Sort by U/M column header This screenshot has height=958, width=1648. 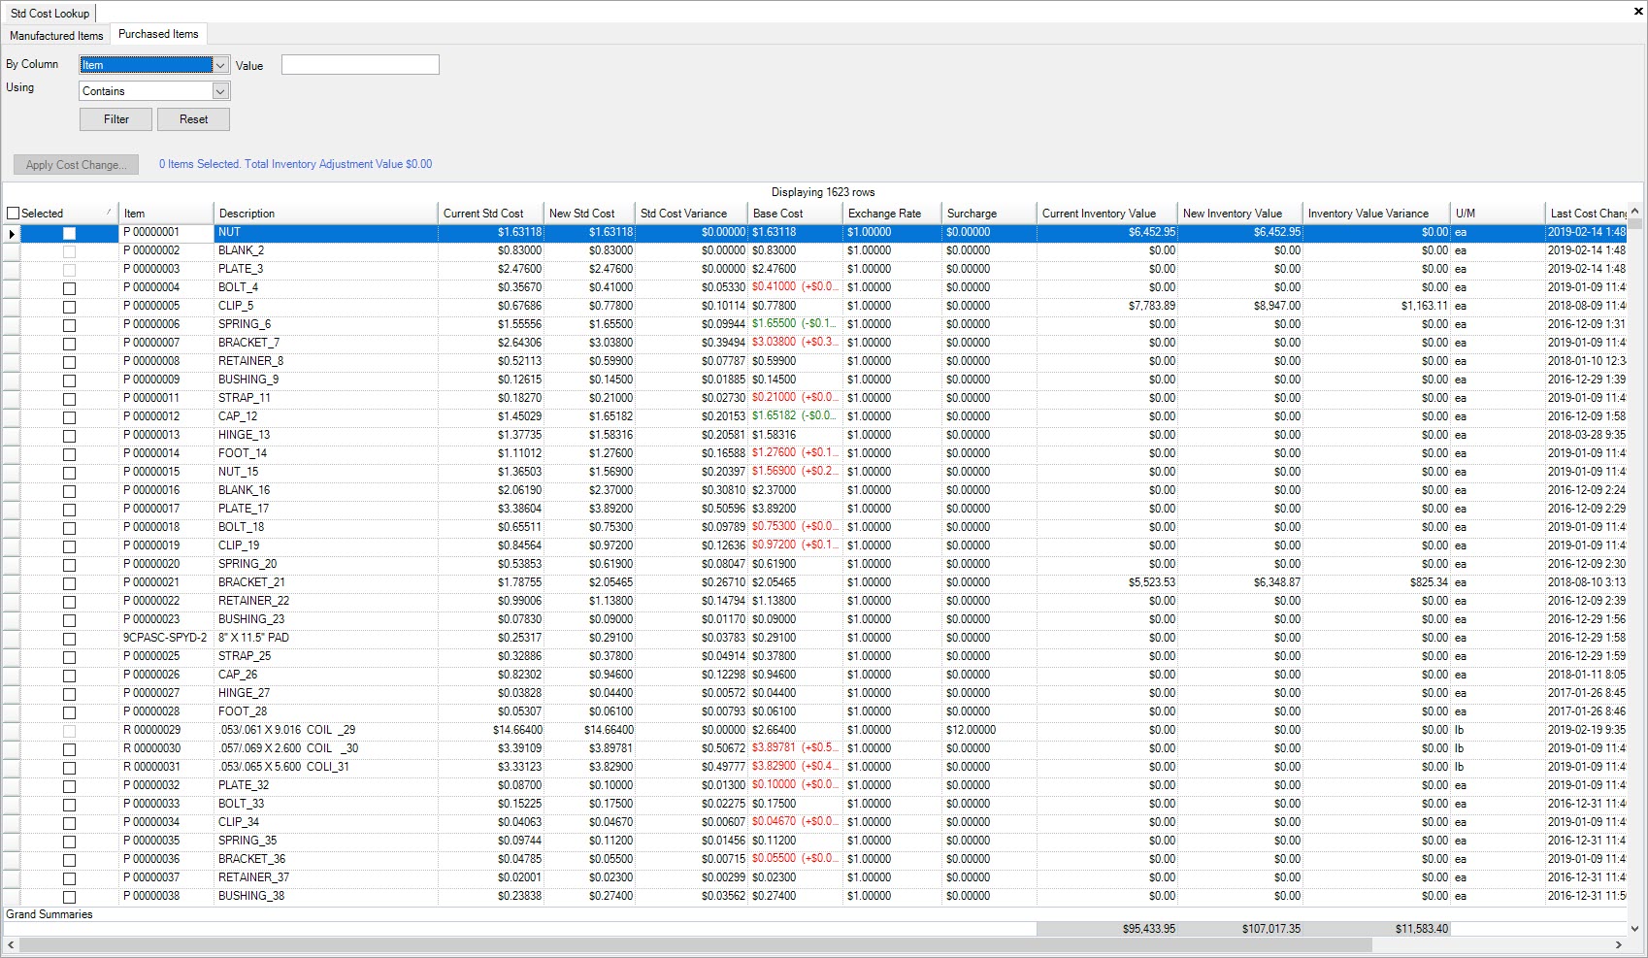point(1498,214)
